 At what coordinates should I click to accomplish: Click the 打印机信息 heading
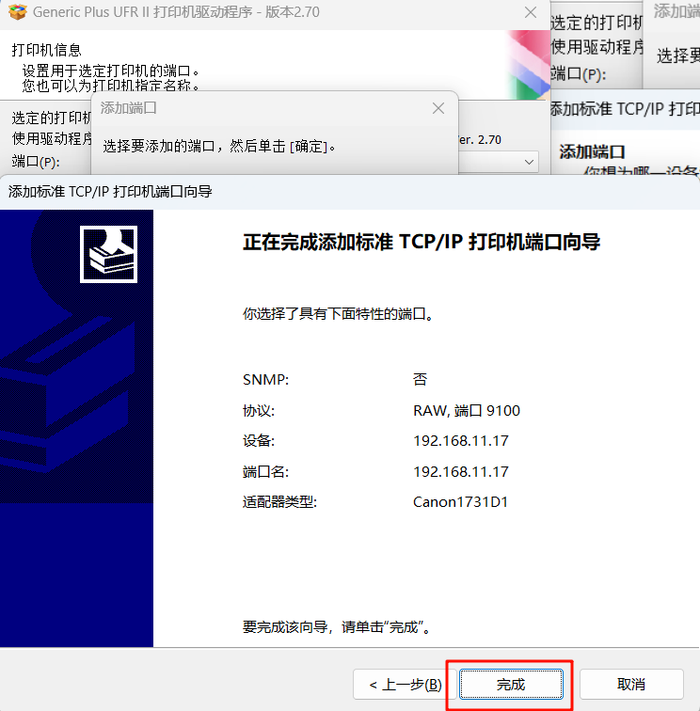(46, 50)
